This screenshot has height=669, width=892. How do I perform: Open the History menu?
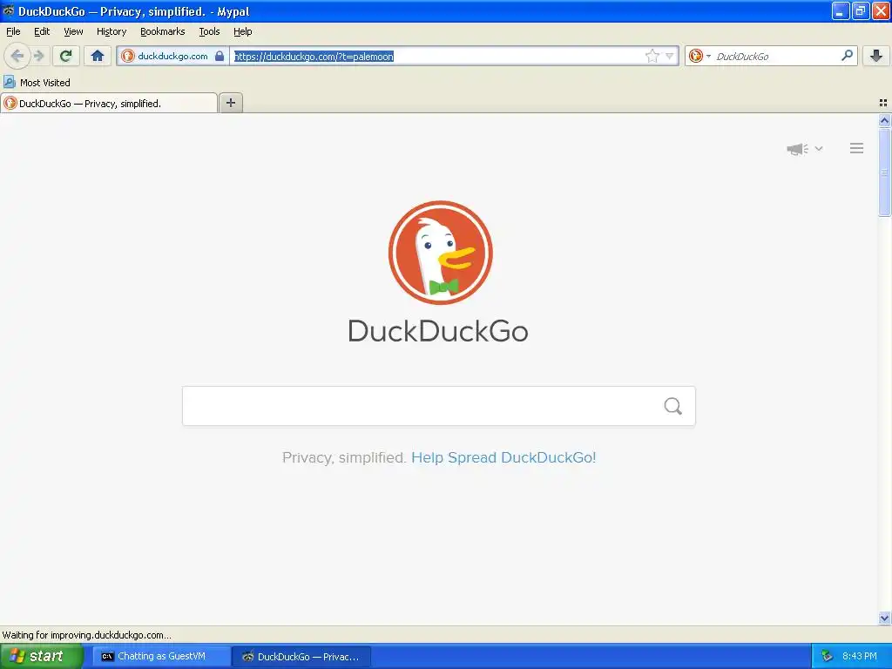[111, 32]
